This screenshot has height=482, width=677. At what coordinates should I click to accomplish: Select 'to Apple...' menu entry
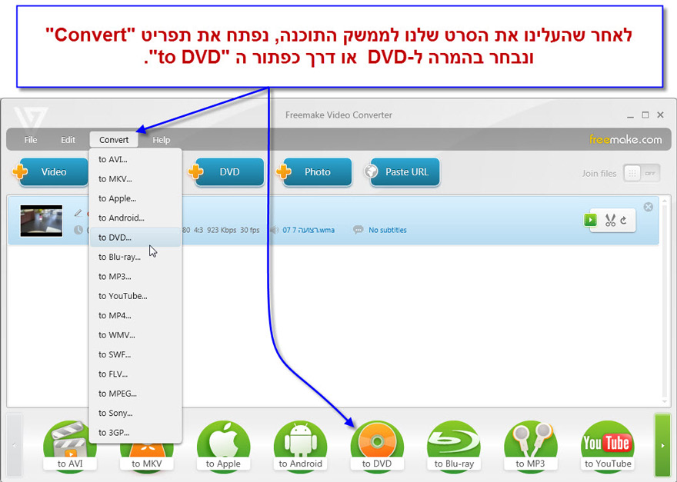click(x=135, y=198)
